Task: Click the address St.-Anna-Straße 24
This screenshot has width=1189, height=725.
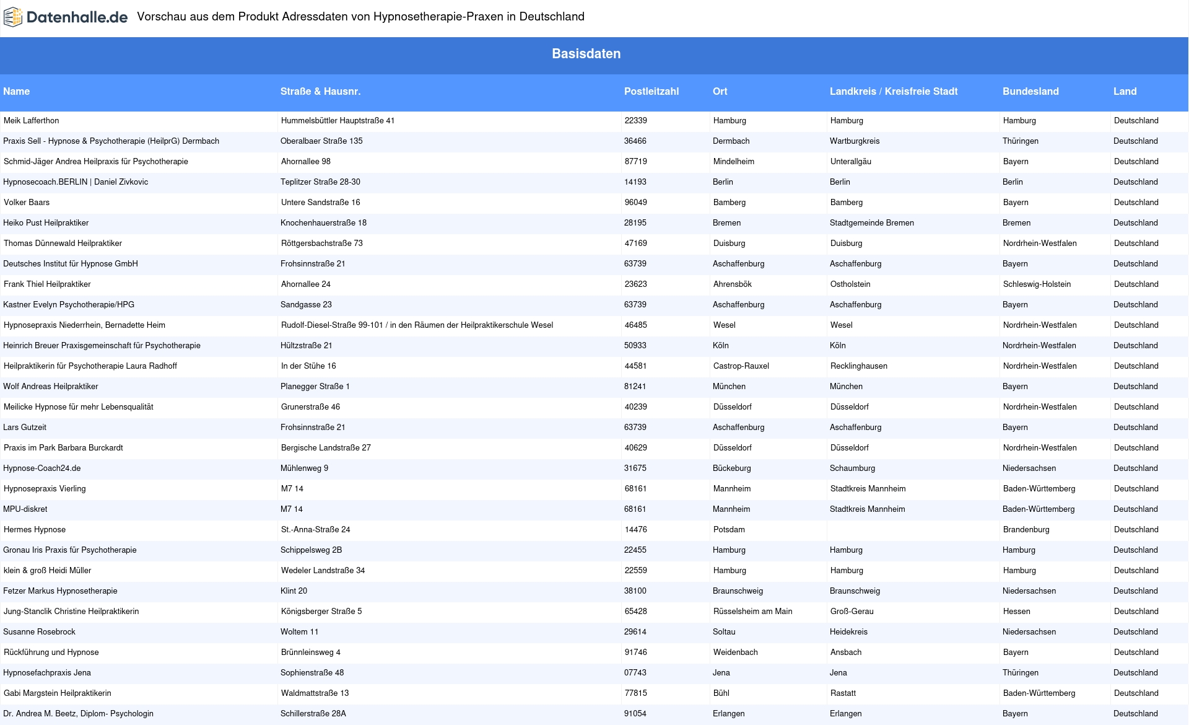Action: (316, 530)
